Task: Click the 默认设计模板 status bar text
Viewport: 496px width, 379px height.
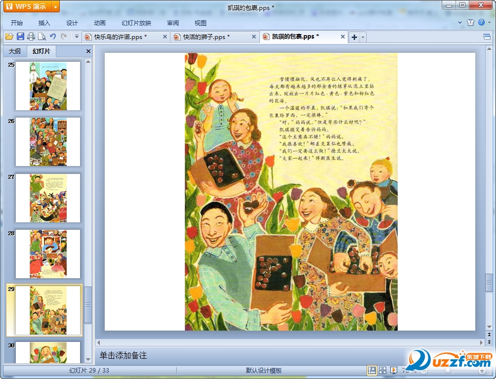Action: pos(264,371)
